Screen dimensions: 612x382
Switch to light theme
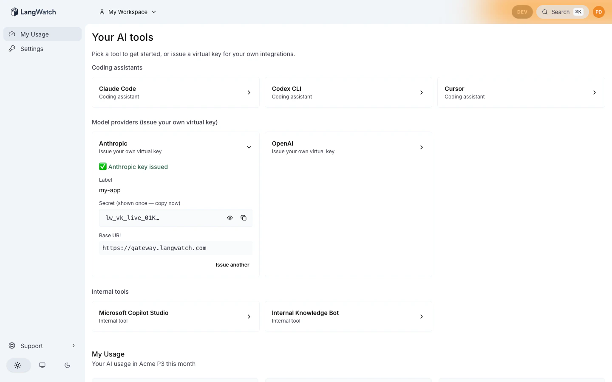point(18,365)
